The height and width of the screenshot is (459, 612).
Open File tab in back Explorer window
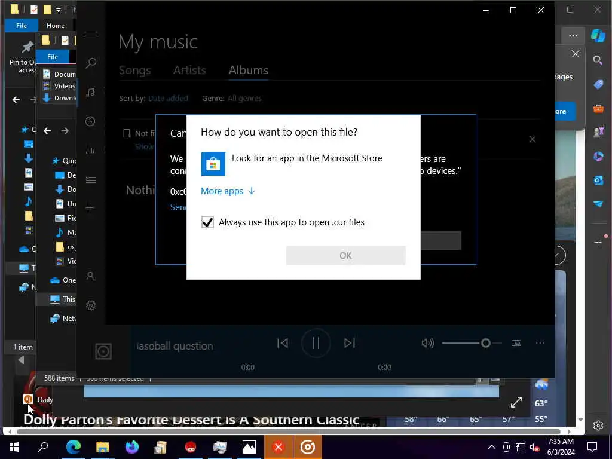[22, 25]
